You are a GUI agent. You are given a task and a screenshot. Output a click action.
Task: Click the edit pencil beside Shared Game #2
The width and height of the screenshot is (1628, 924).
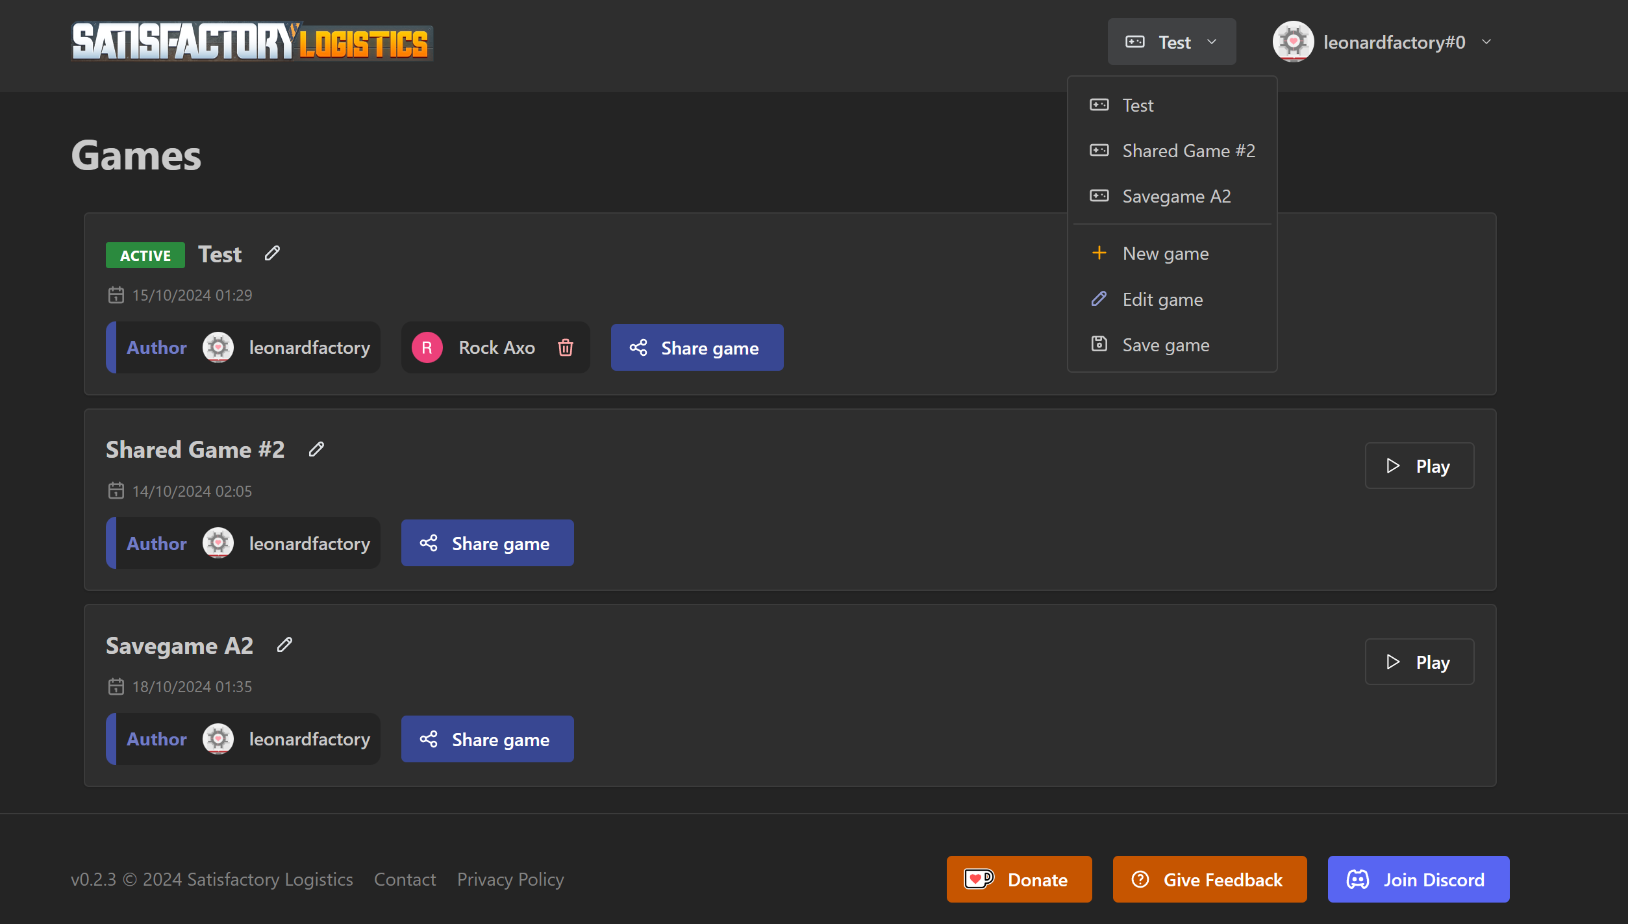click(316, 449)
